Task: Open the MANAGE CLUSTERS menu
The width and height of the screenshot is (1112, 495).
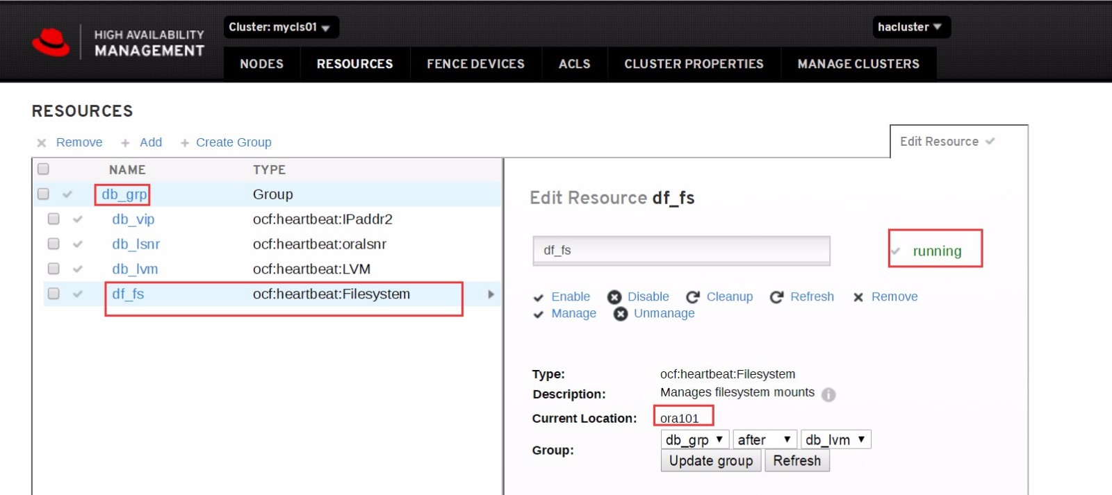Action: [859, 64]
